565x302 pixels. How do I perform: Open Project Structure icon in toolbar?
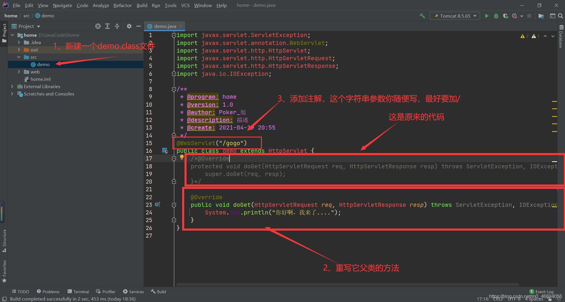click(x=541, y=16)
